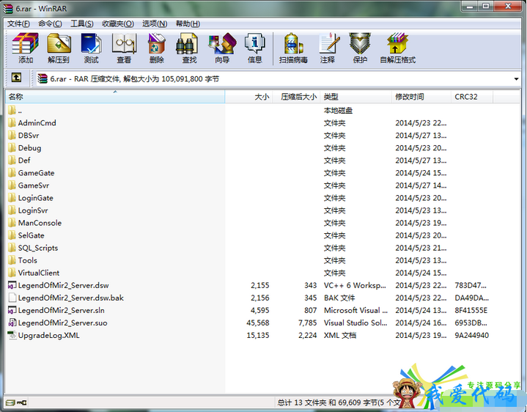Open the 工具(S) menu
Viewport: 527px width, 412px height.
click(x=82, y=23)
